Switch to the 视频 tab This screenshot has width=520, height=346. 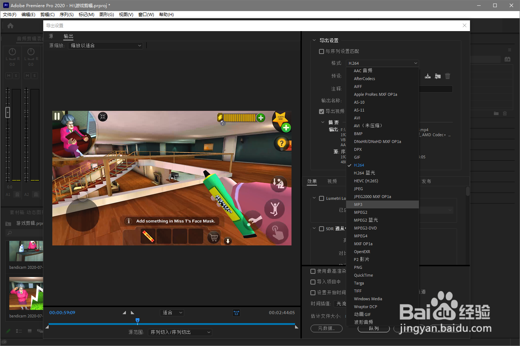pos(332,182)
